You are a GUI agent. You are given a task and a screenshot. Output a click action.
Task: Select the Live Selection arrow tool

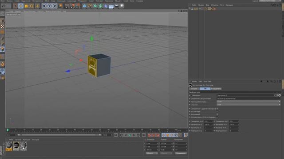[x=16, y=6]
